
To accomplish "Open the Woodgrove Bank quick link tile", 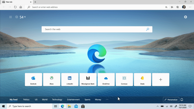I will tap(88, 80).
